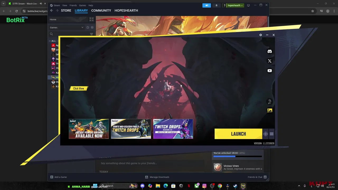The width and height of the screenshot is (338, 190).
Task: Toggle show ready-to-play games icon
Action: 92,27
